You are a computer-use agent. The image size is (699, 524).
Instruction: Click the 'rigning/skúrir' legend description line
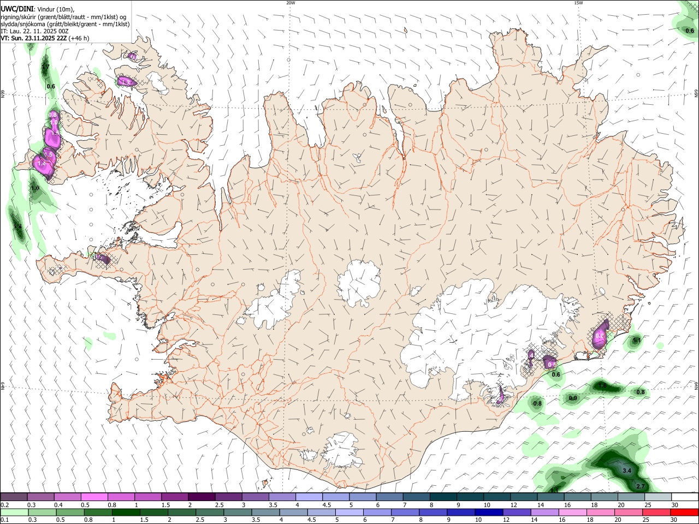[63, 16]
